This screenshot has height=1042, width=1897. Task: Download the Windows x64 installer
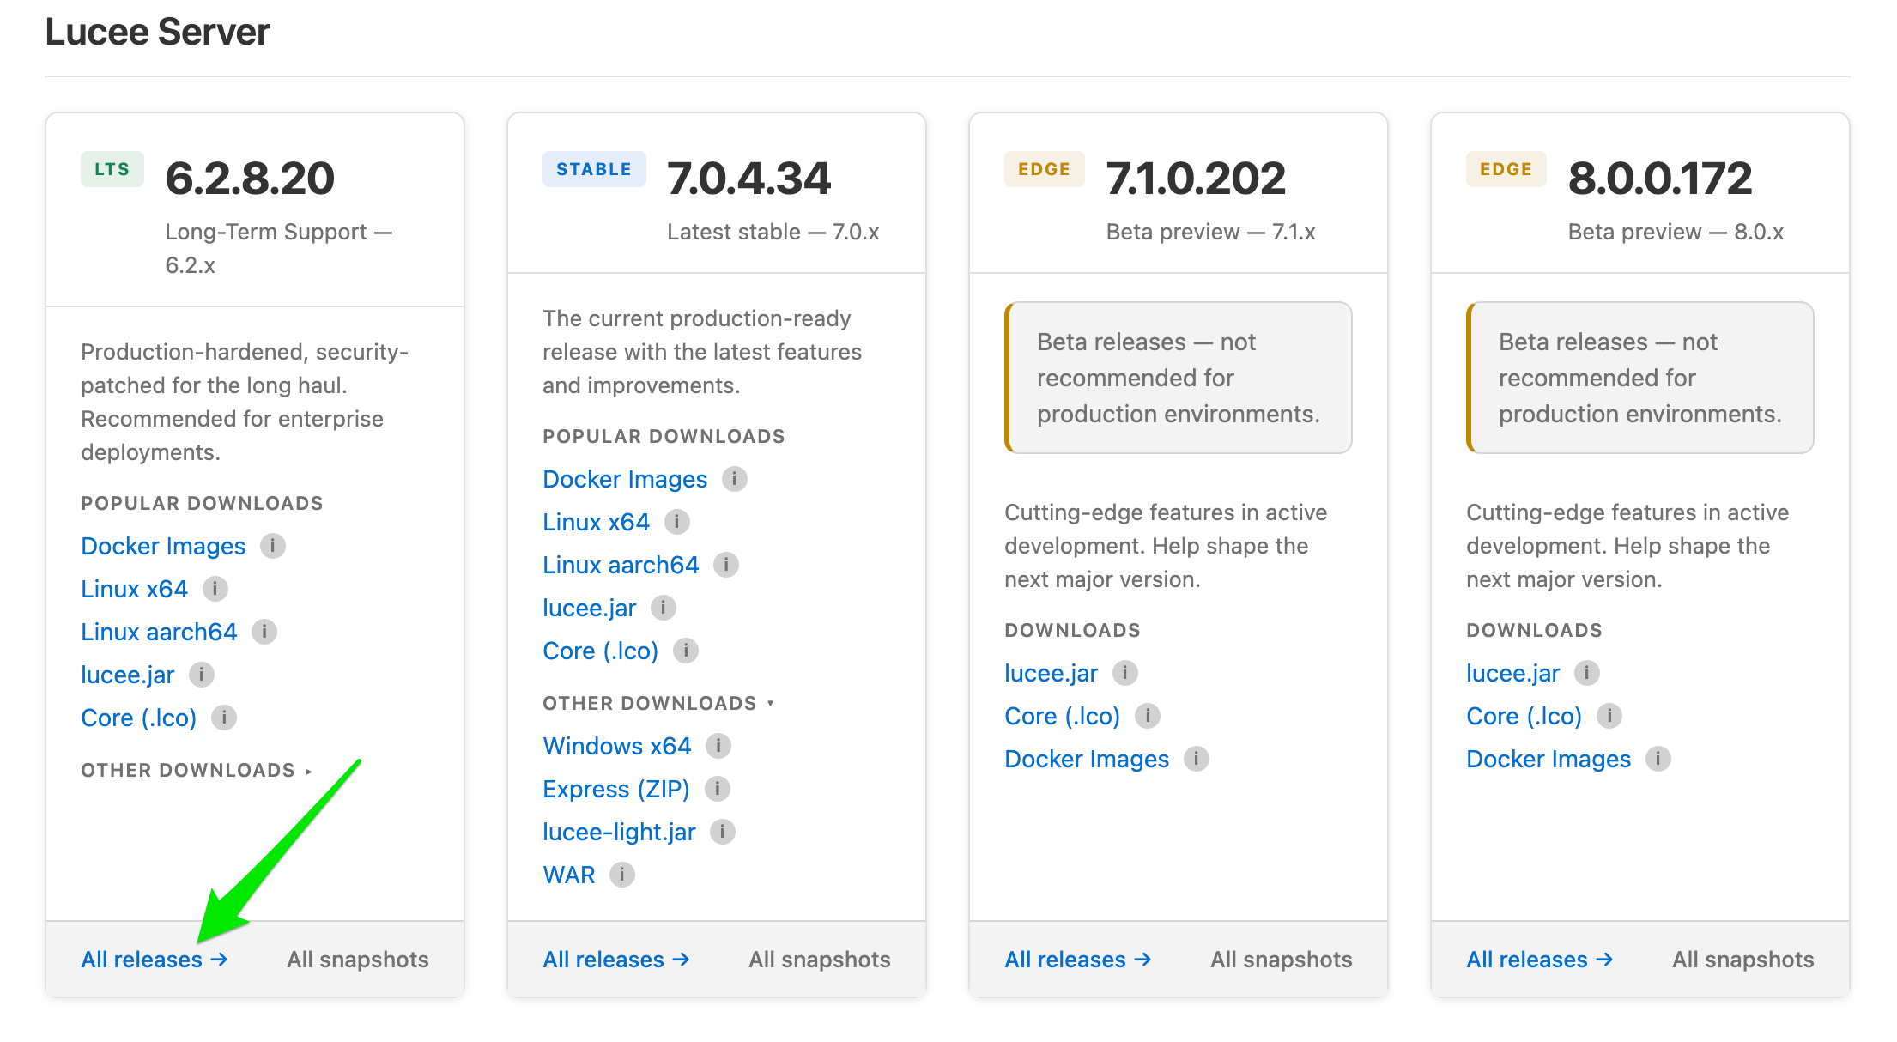click(617, 746)
